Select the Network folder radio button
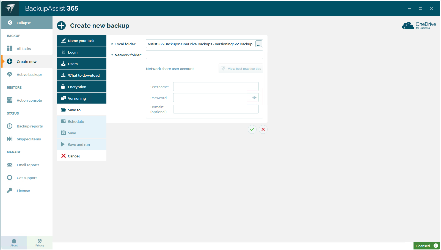The width and height of the screenshot is (441, 250). click(x=112, y=55)
